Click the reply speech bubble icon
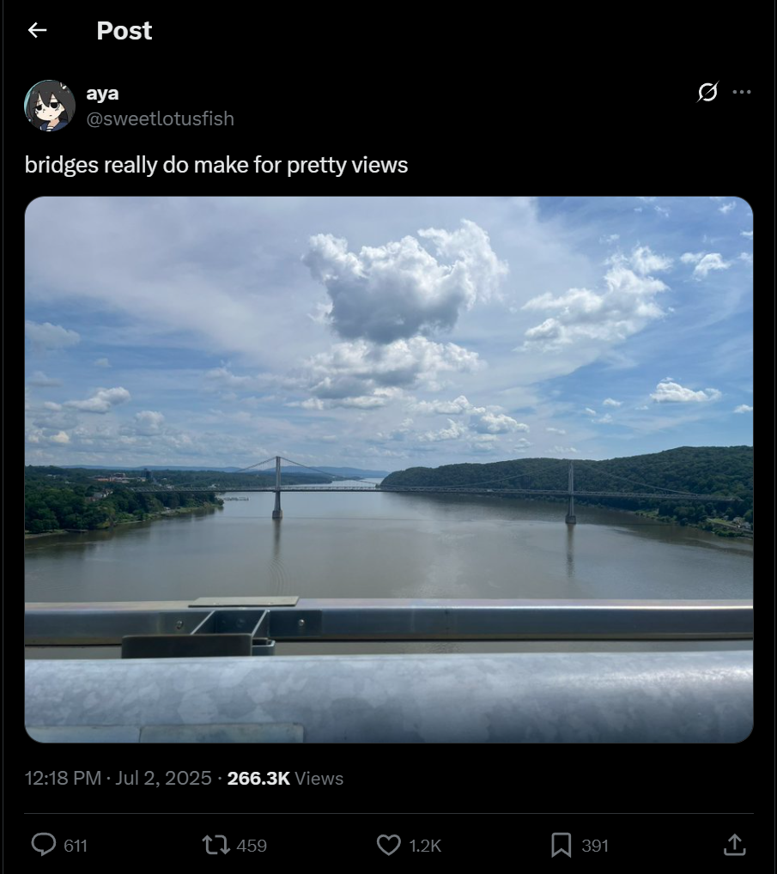 click(44, 845)
